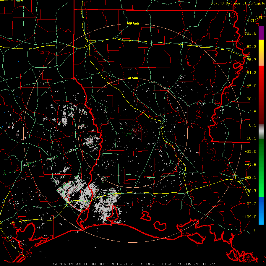Click the VEL legend title
The width and height of the screenshot is (266, 266).
(259, 18)
